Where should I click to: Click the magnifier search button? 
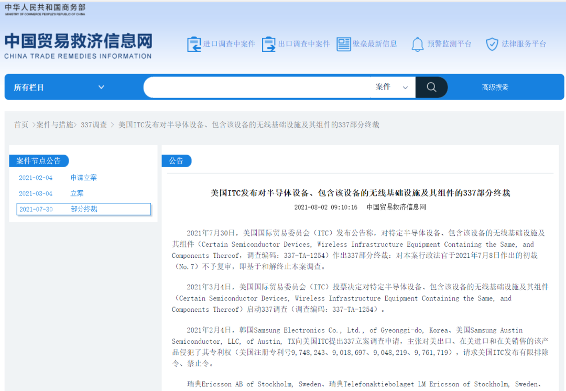coord(431,87)
